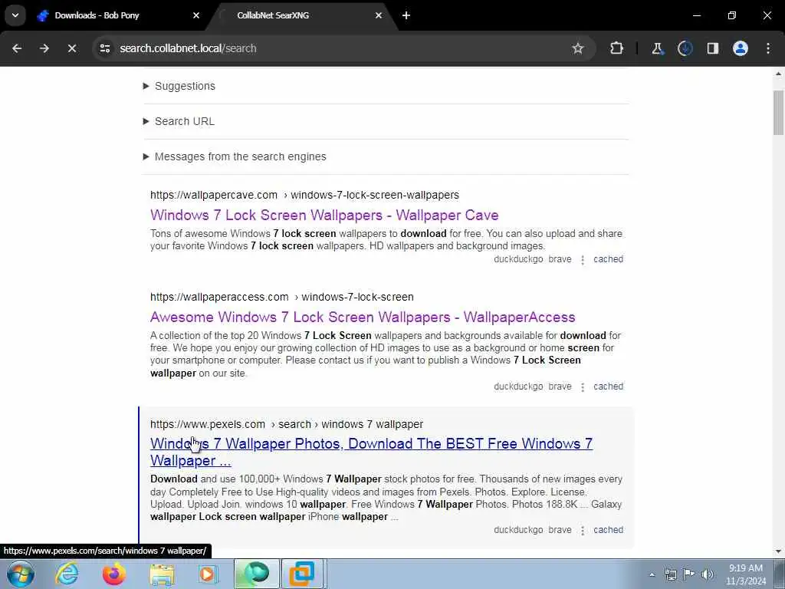
Task: Open Chrome Labs flask icon
Action: [657, 48]
